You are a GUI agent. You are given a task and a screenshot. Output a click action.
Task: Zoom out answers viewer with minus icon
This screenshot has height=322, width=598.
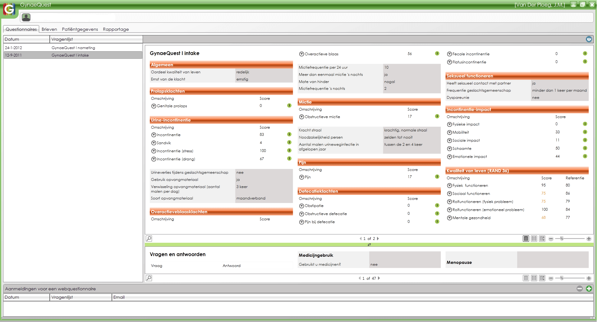pos(551,278)
